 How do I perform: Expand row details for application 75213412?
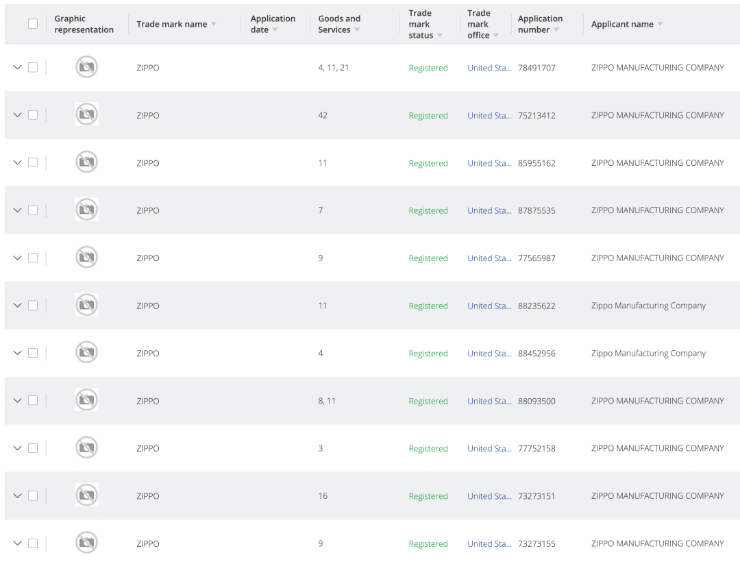click(17, 115)
